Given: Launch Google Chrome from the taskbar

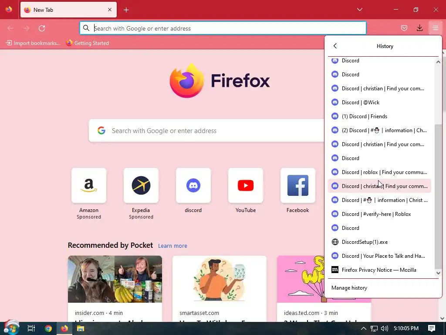Looking at the screenshot, I should (48, 328).
